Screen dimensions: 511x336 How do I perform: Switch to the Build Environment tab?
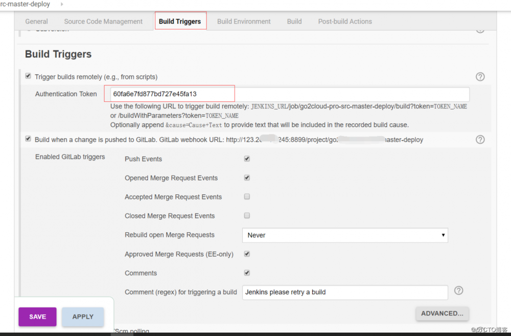pyautogui.click(x=244, y=21)
